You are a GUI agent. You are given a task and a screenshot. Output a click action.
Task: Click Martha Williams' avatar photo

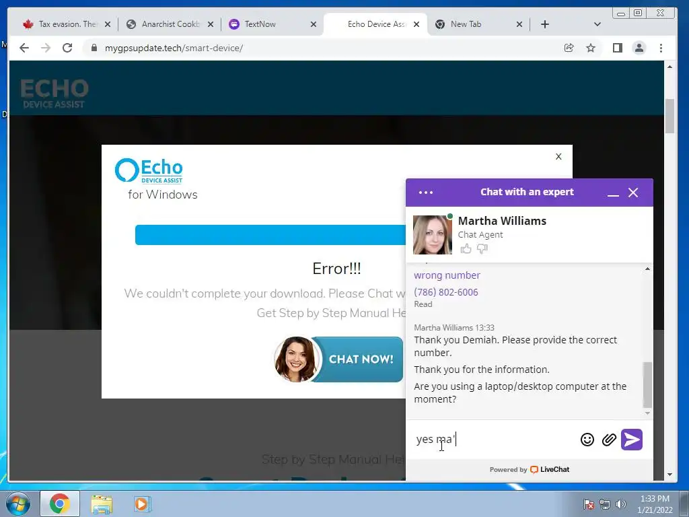pos(433,235)
